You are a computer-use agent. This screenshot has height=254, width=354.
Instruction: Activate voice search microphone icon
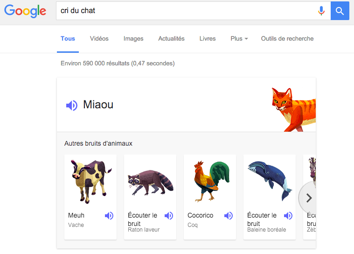pyautogui.click(x=321, y=11)
